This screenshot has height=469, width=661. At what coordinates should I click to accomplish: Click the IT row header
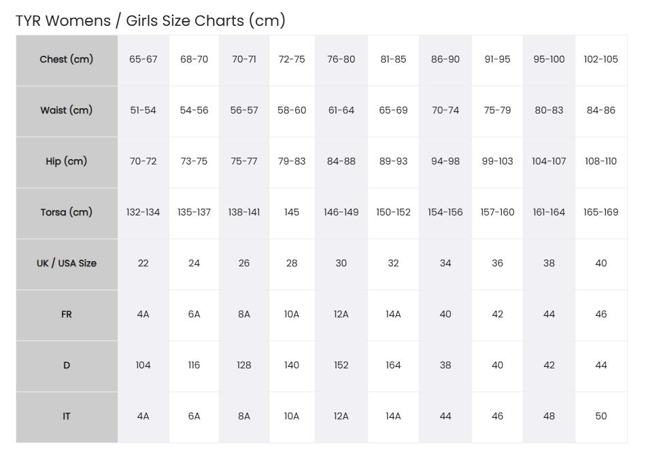(67, 416)
